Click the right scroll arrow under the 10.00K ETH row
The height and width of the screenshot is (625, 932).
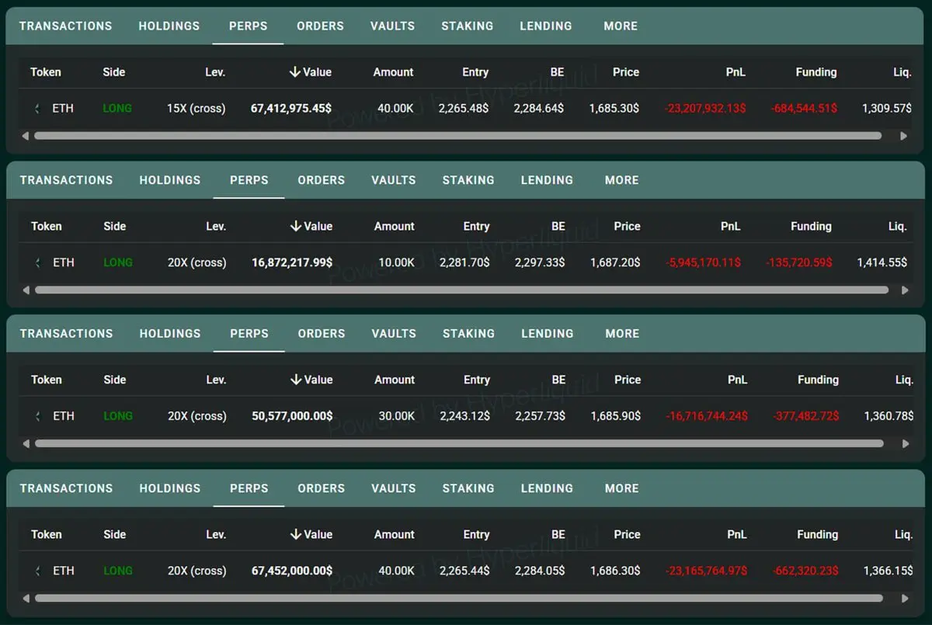coord(904,290)
